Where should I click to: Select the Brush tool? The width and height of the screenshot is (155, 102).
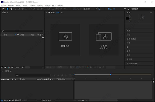pos(49,9)
